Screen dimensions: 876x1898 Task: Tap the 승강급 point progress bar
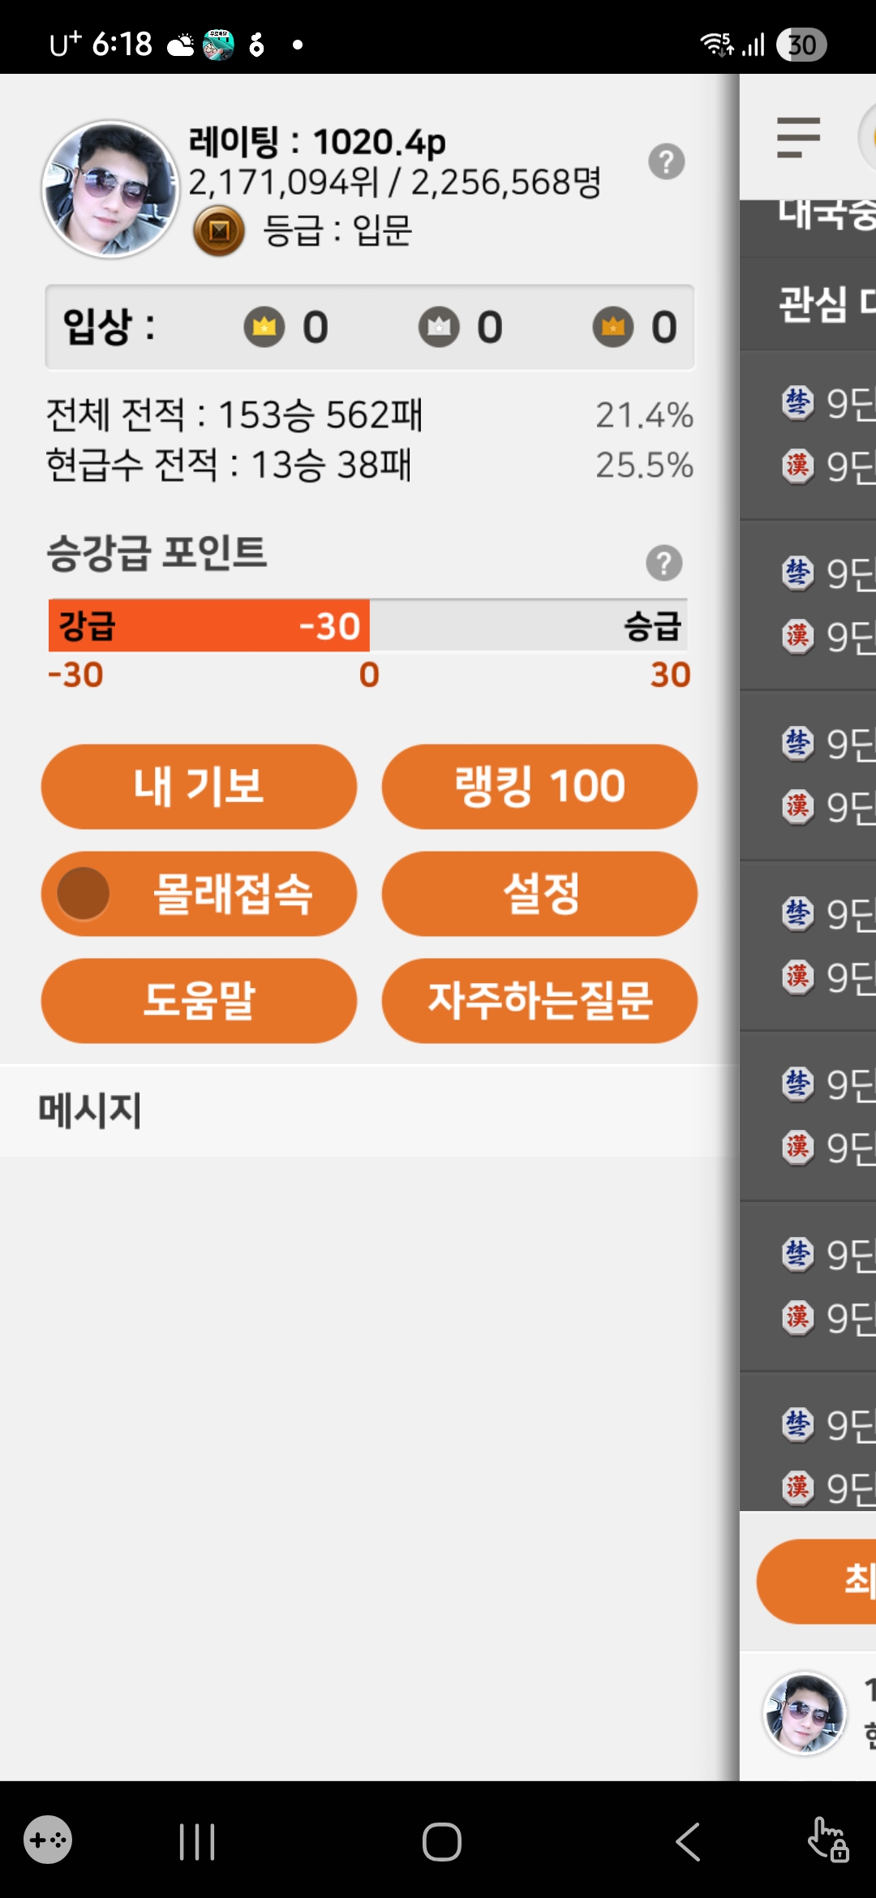pyautogui.click(x=367, y=625)
